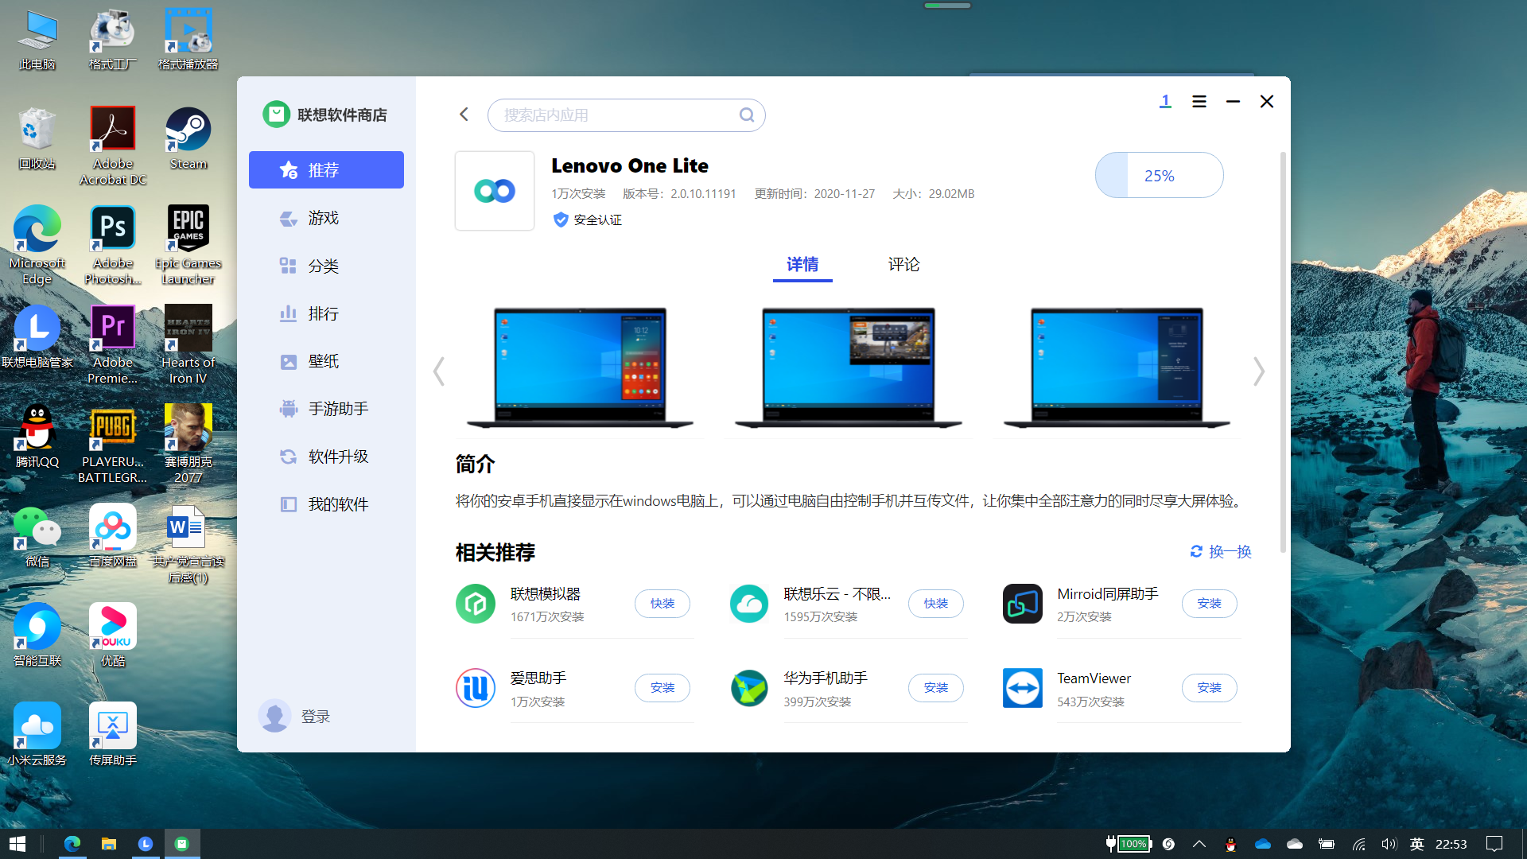Show next screenshot with right chevron
1527x859 pixels.
pyautogui.click(x=1259, y=371)
